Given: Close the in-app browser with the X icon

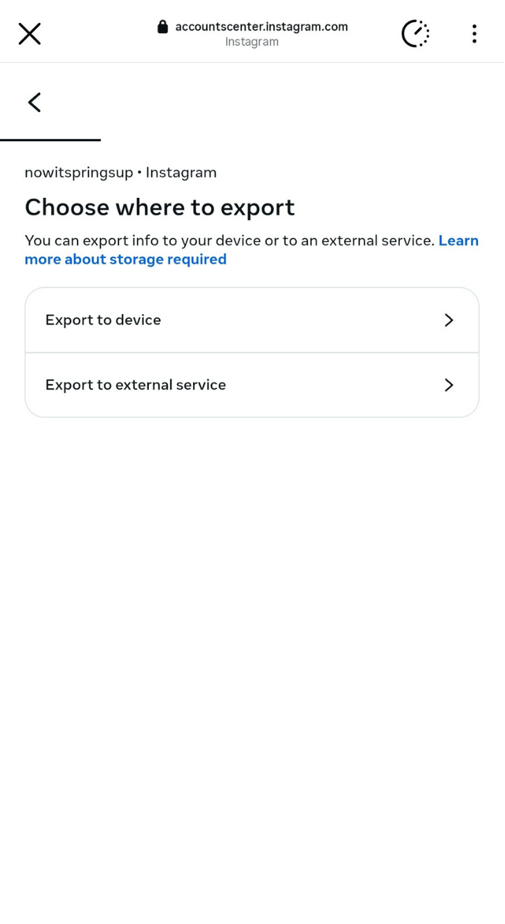Looking at the screenshot, I should [29, 34].
